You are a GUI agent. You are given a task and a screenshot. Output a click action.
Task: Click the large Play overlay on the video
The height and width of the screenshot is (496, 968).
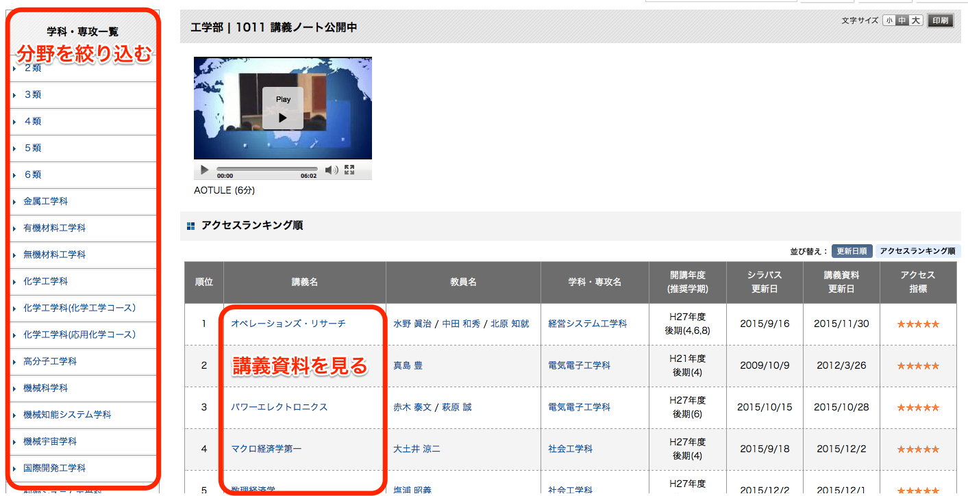point(283,109)
